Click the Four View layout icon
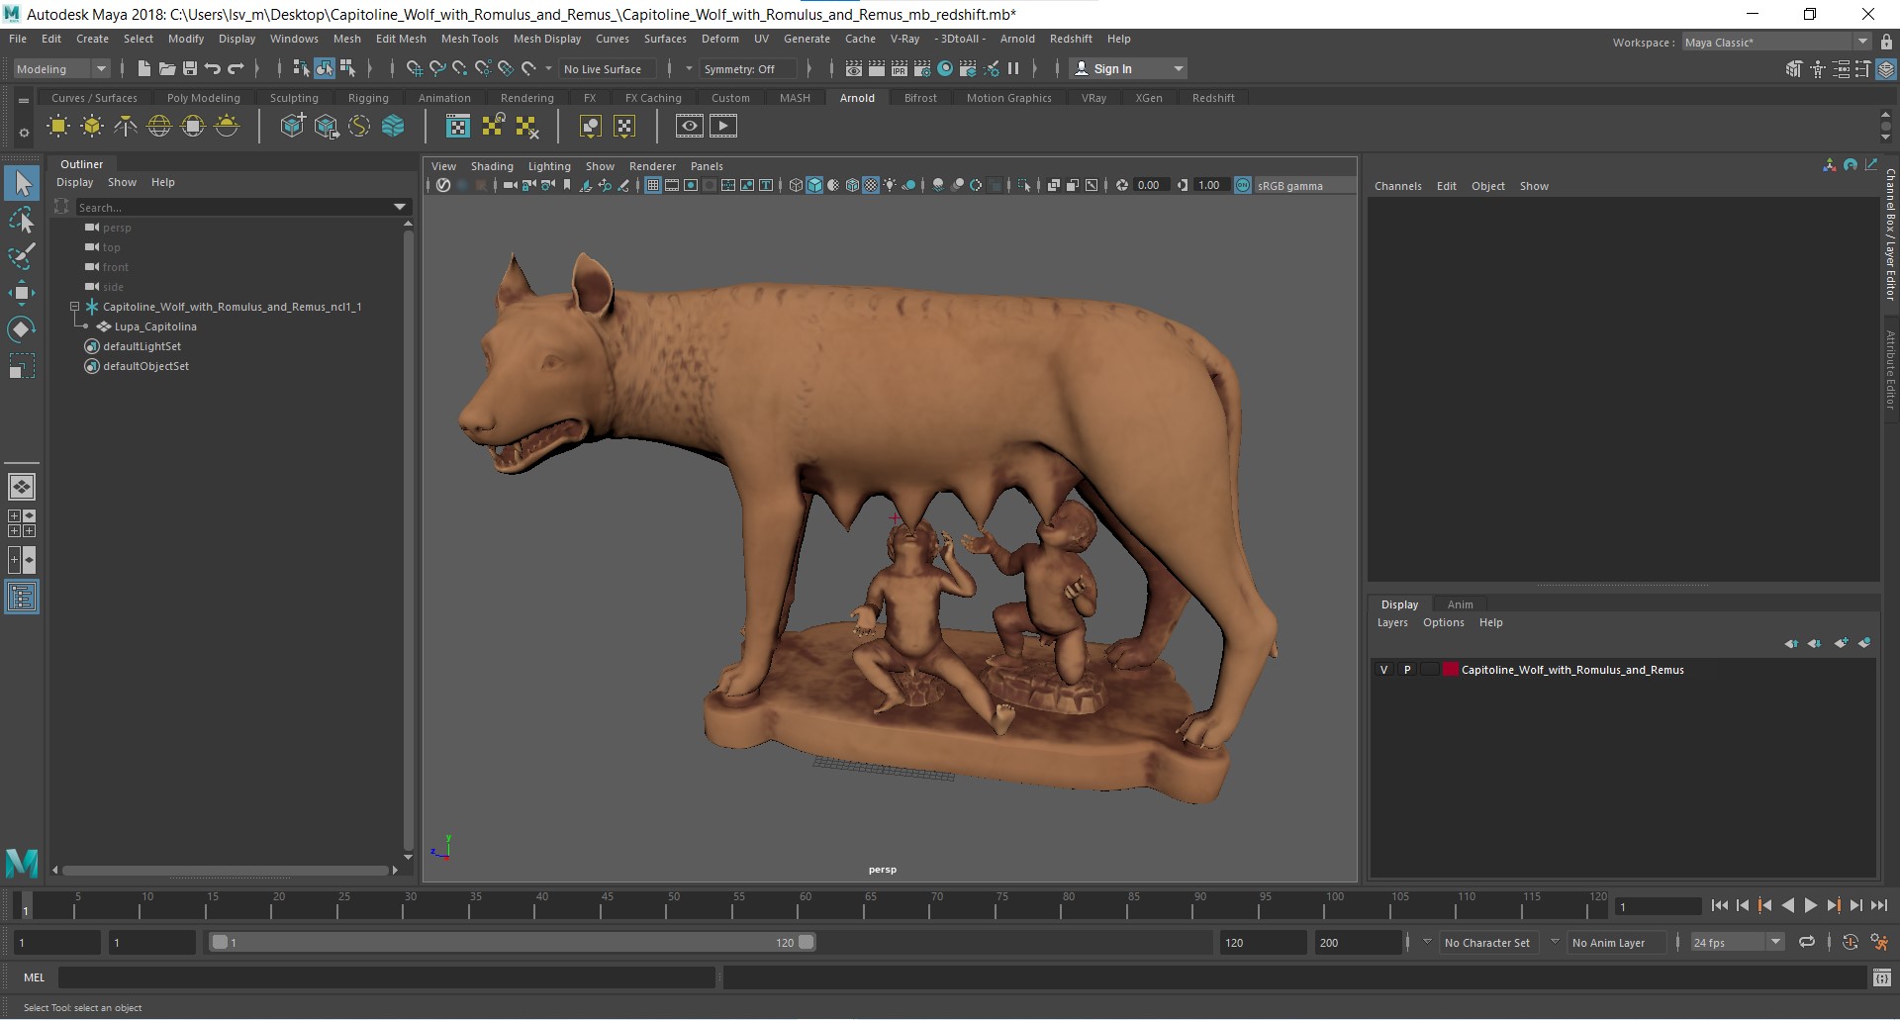 click(22, 523)
